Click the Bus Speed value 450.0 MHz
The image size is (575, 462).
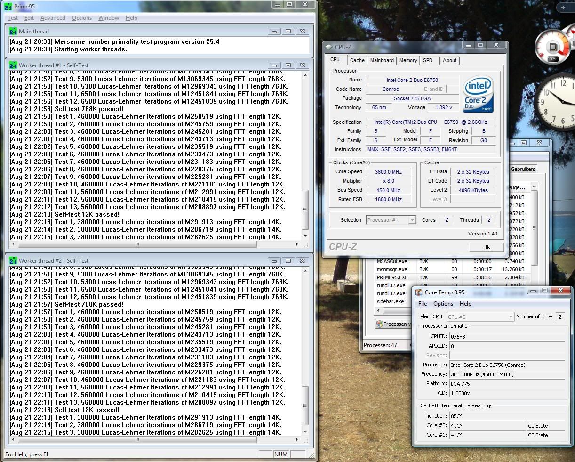388,190
